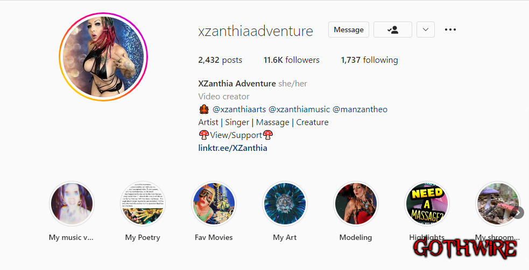The width and height of the screenshot is (529, 270).
Task: Open the three-dots profile options menu
Action: pyautogui.click(x=450, y=30)
